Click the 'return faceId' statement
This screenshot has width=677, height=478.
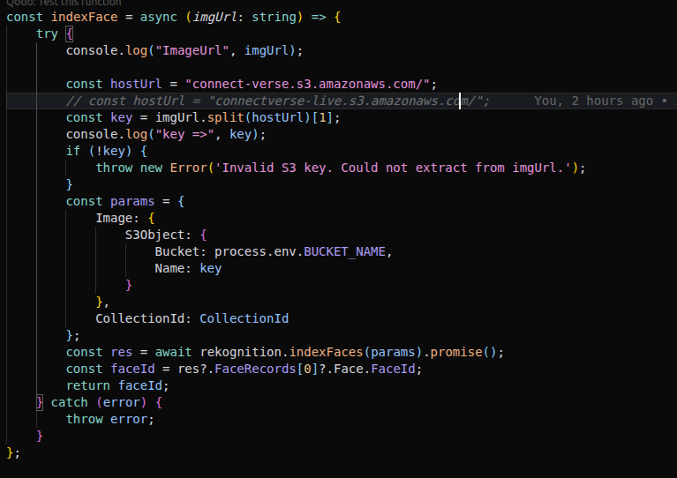click(117, 385)
